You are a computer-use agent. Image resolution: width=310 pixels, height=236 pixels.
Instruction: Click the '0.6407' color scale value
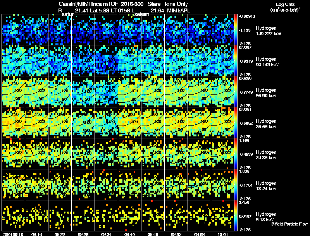tap(246, 216)
